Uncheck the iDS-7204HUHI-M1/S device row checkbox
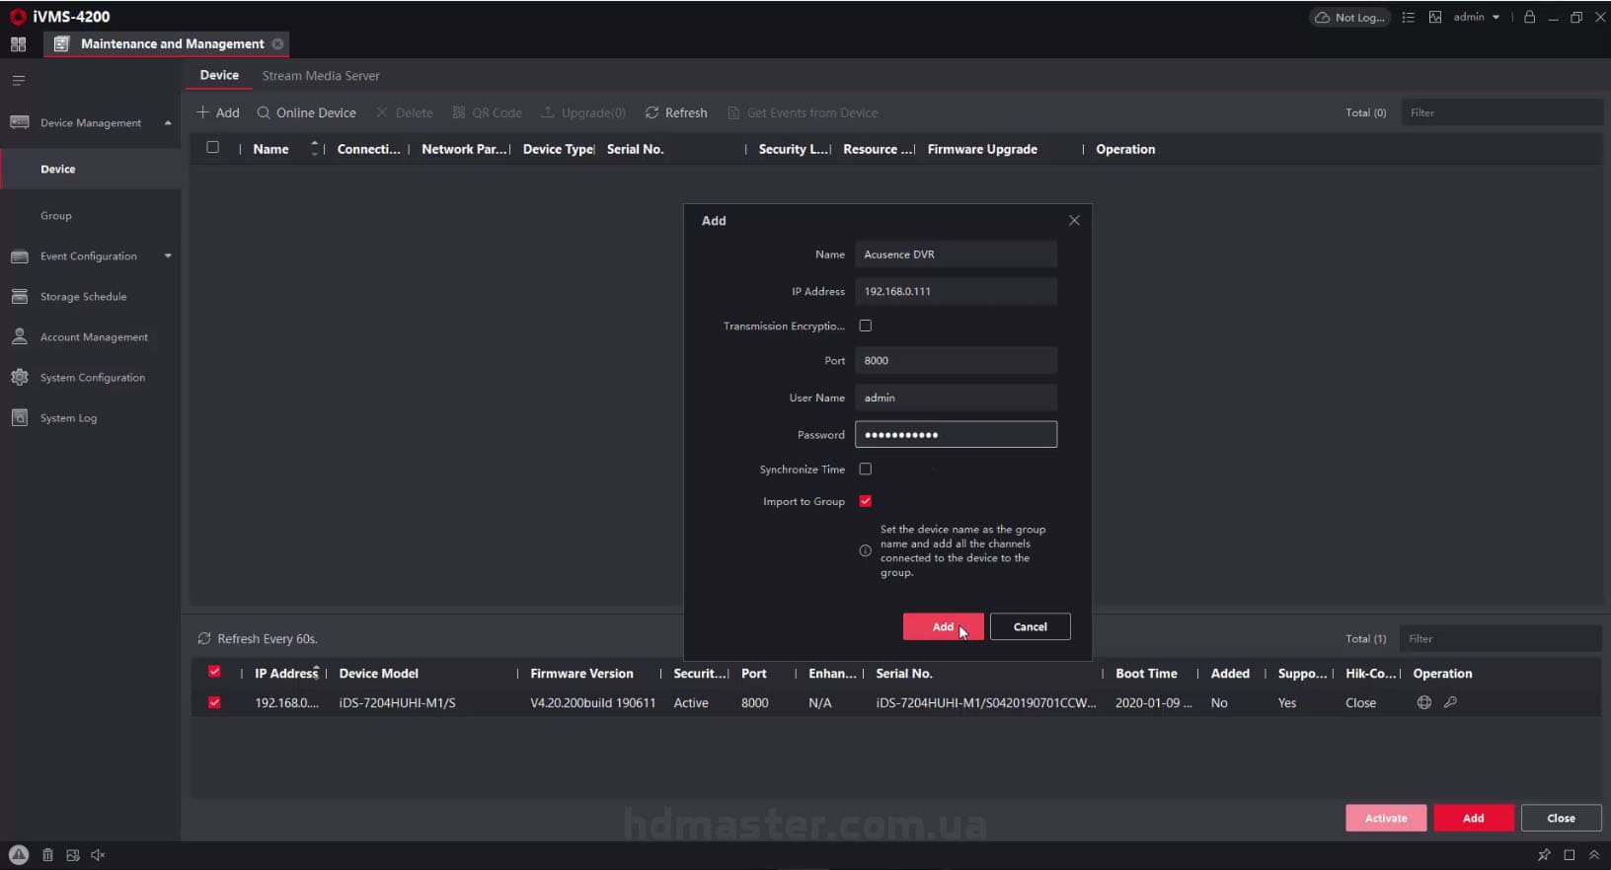This screenshot has width=1611, height=870. (x=214, y=702)
